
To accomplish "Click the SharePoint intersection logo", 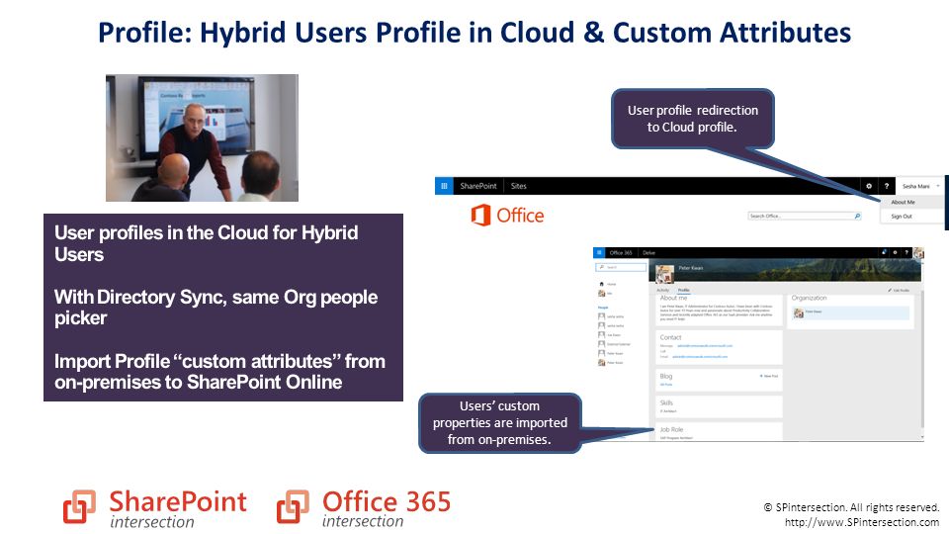I will click(x=155, y=508).
